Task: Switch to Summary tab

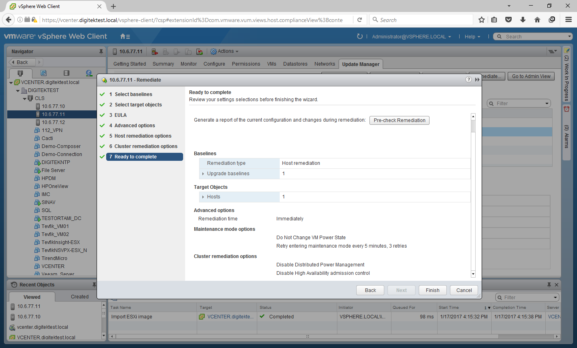Action: tap(163, 64)
